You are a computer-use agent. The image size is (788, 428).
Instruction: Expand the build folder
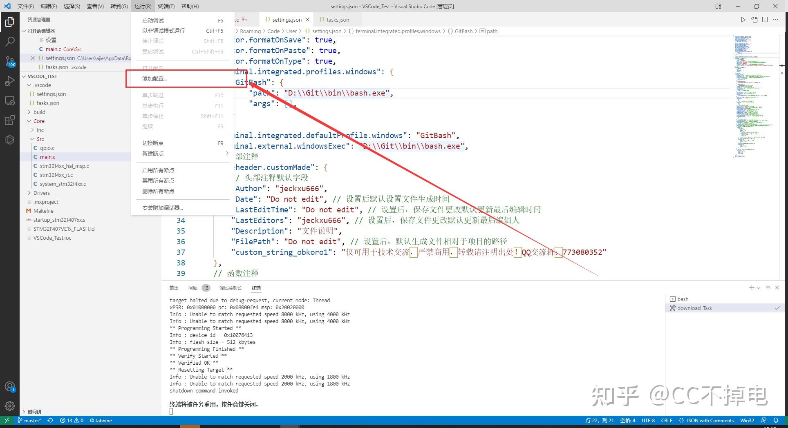coord(29,112)
